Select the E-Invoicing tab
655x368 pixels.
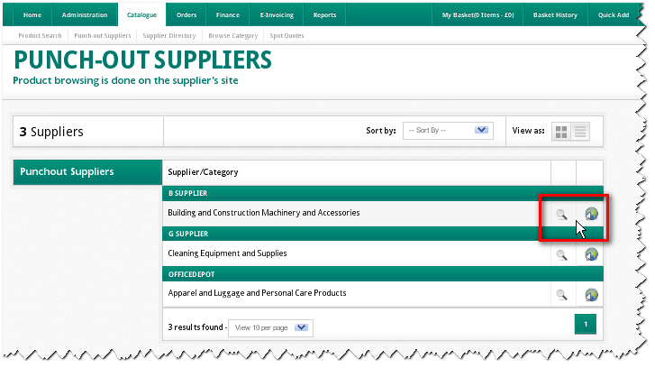pos(276,15)
